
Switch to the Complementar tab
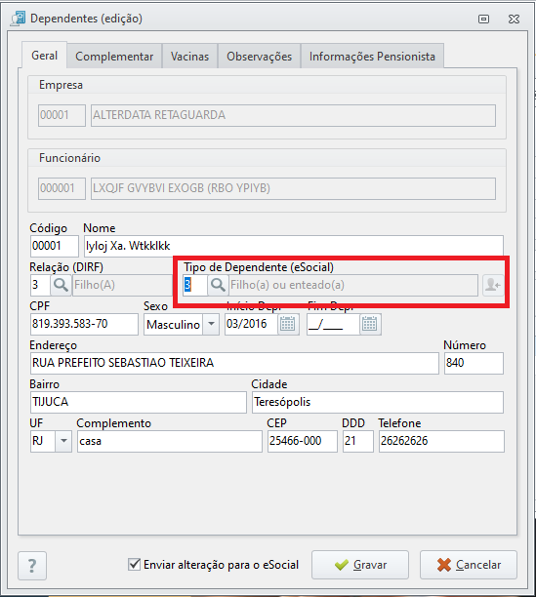[114, 57]
